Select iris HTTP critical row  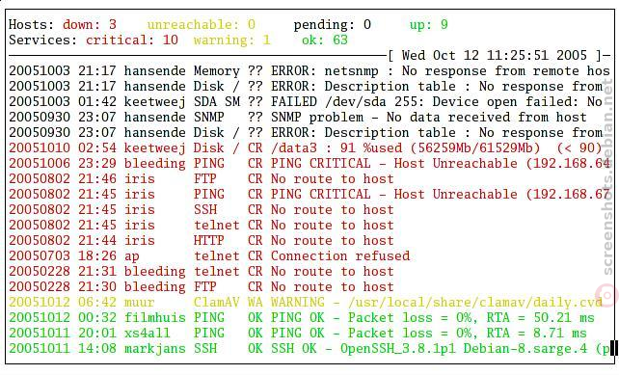[x=202, y=240]
